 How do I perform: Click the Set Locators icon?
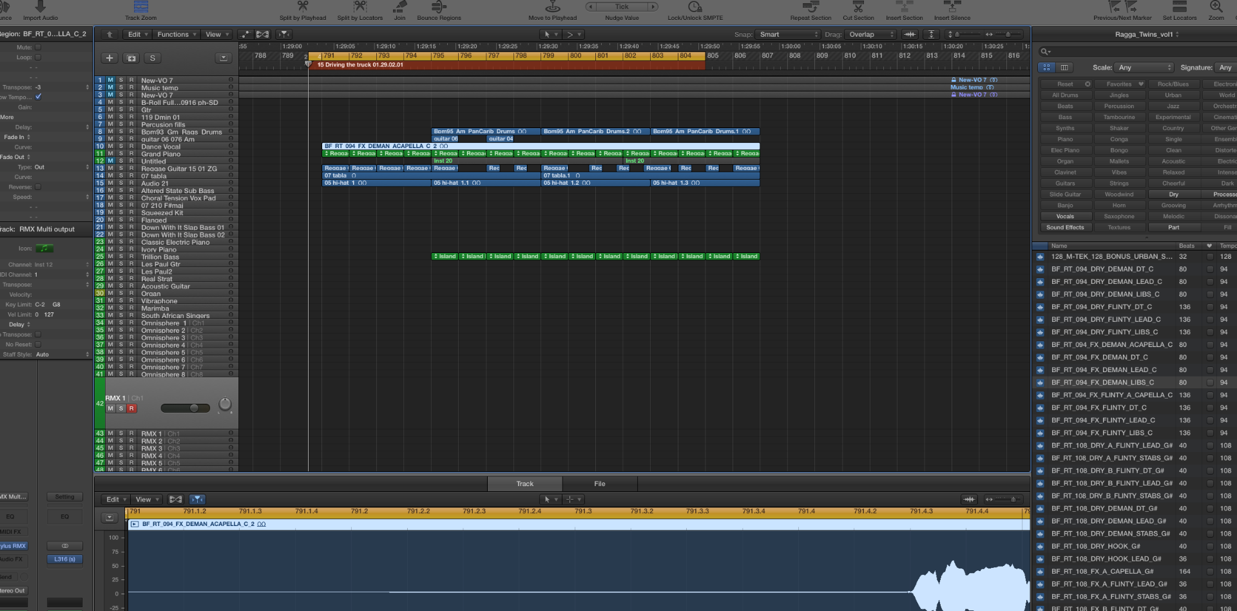tap(1180, 6)
